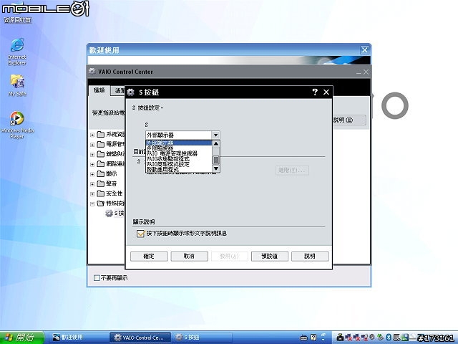The image size is (458, 344).
Task: Click the Bluetooth tray icon
Action: [389, 338]
